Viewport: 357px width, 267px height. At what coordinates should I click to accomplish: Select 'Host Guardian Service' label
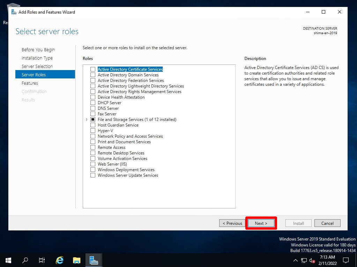[118, 125]
